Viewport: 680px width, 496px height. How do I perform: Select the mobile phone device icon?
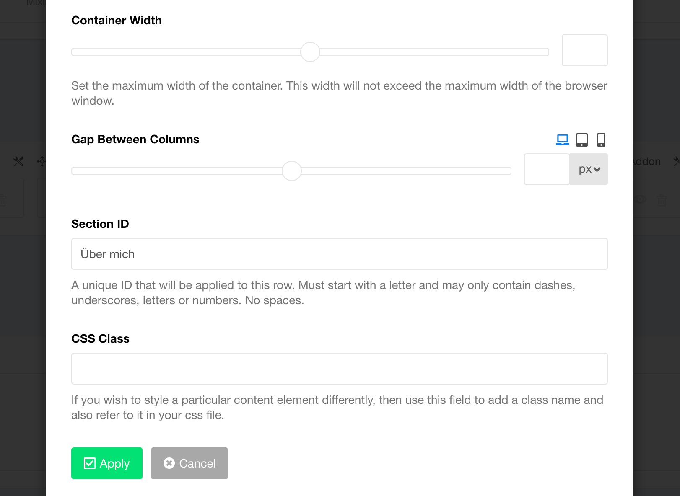(x=601, y=139)
